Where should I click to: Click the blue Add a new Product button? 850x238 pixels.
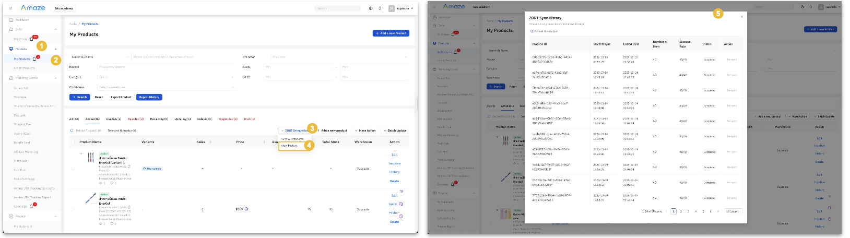pyautogui.click(x=391, y=33)
